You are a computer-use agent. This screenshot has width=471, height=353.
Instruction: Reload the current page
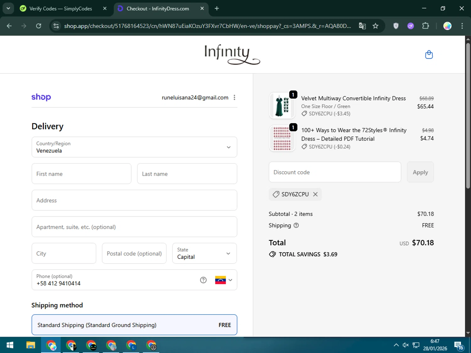click(x=39, y=26)
